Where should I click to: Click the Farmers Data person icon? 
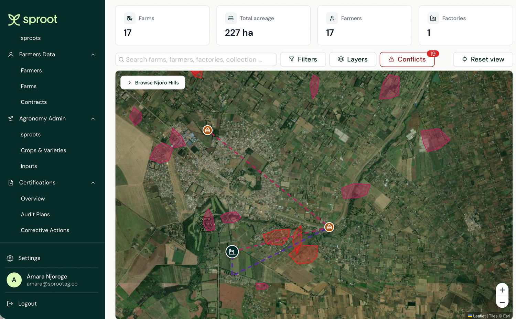click(11, 54)
